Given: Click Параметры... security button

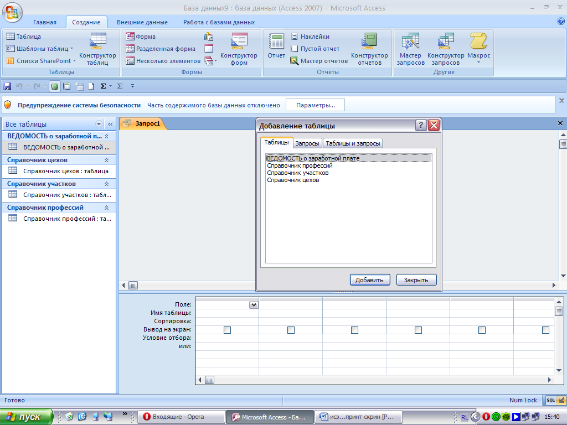Looking at the screenshot, I should pos(315,105).
